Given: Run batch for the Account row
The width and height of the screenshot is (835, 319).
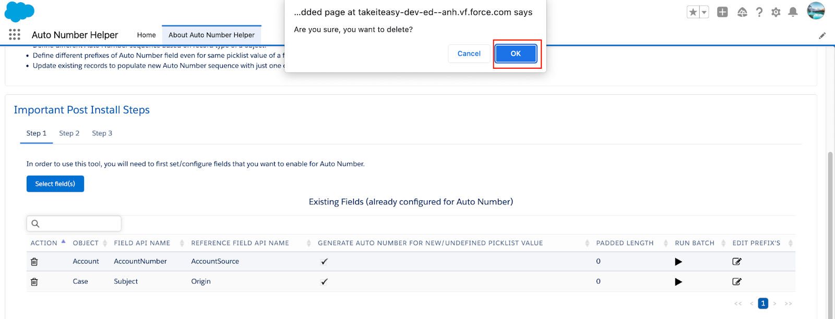Looking at the screenshot, I should tap(678, 262).
